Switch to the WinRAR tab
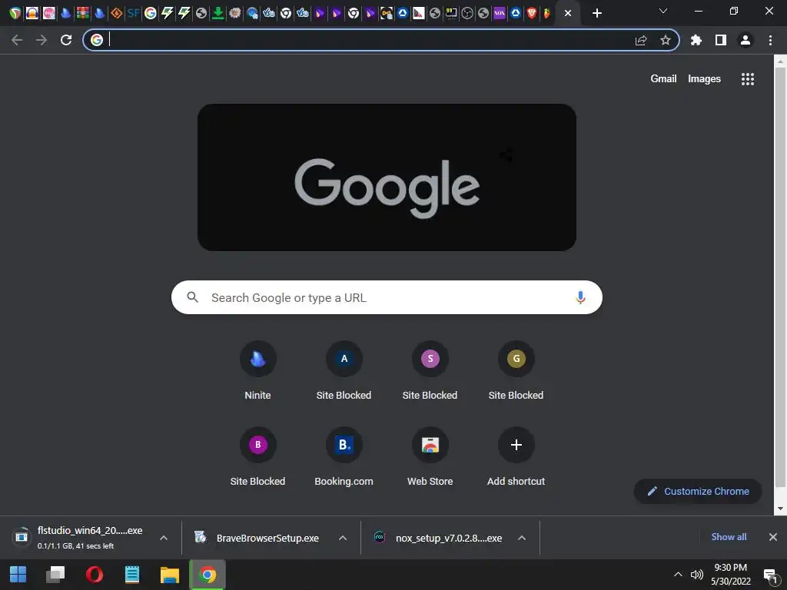 tap(83, 13)
